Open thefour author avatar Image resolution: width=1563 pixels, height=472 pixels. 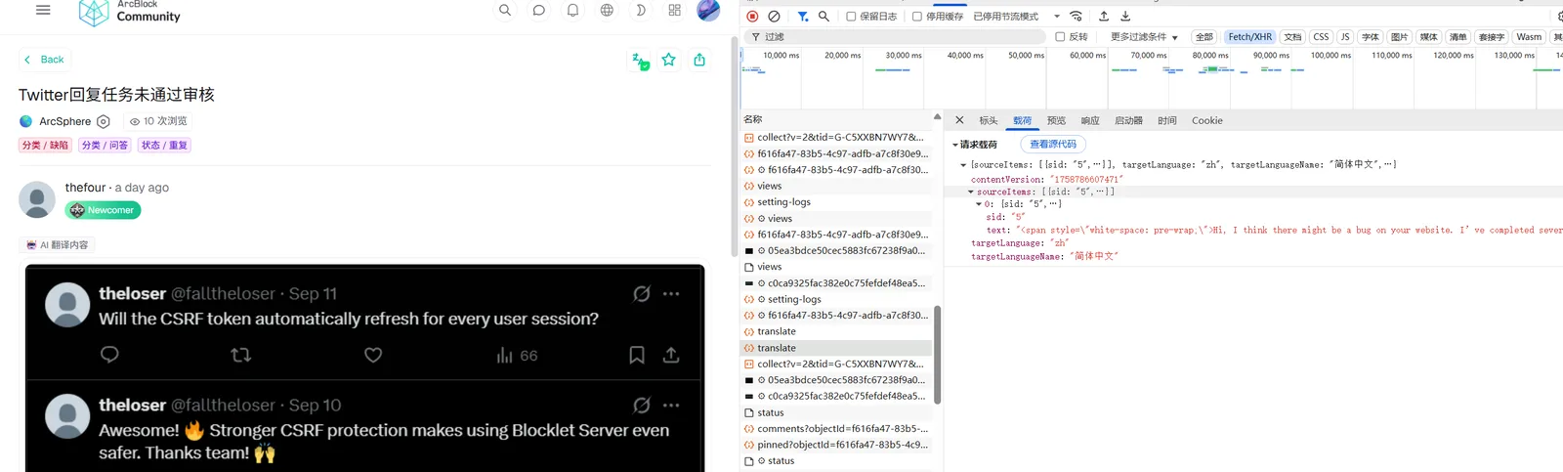point(37,199)
